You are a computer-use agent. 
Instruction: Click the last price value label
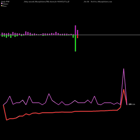tap(132, 104)
